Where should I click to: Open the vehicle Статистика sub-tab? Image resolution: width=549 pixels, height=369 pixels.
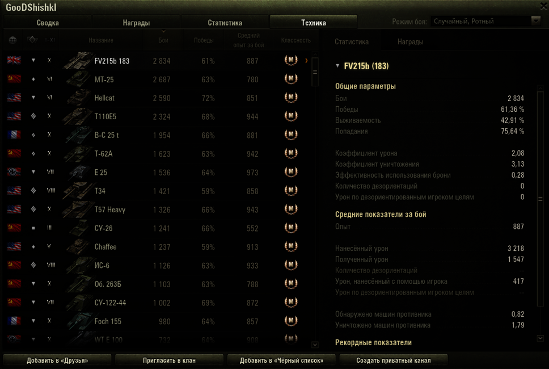pyautogui.click(x=352, y=41)
